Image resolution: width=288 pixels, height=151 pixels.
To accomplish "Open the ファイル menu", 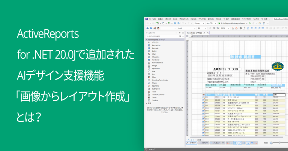I will (152, 19).
